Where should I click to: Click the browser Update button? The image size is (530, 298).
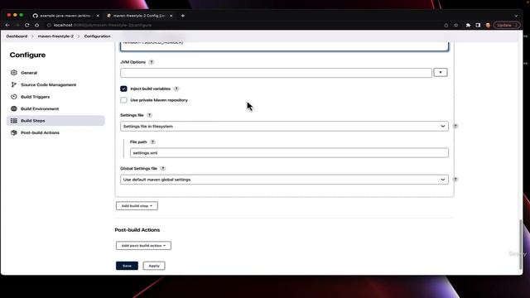506,25
